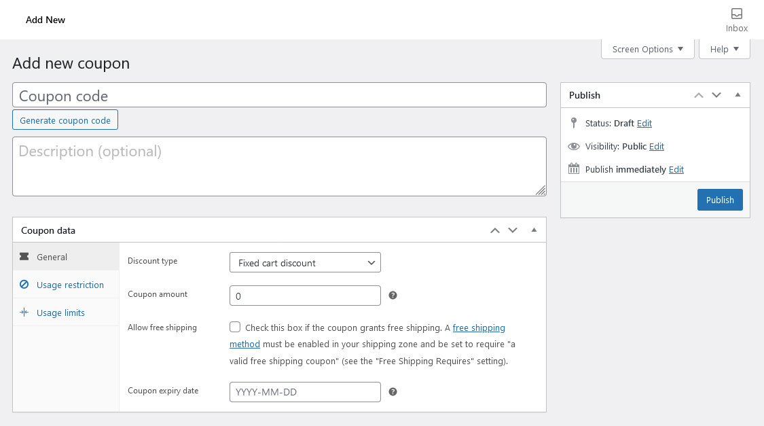This screenshot has height=426, width=764.
Task: Click the blue Publish button
Action: tap(720, 200)
